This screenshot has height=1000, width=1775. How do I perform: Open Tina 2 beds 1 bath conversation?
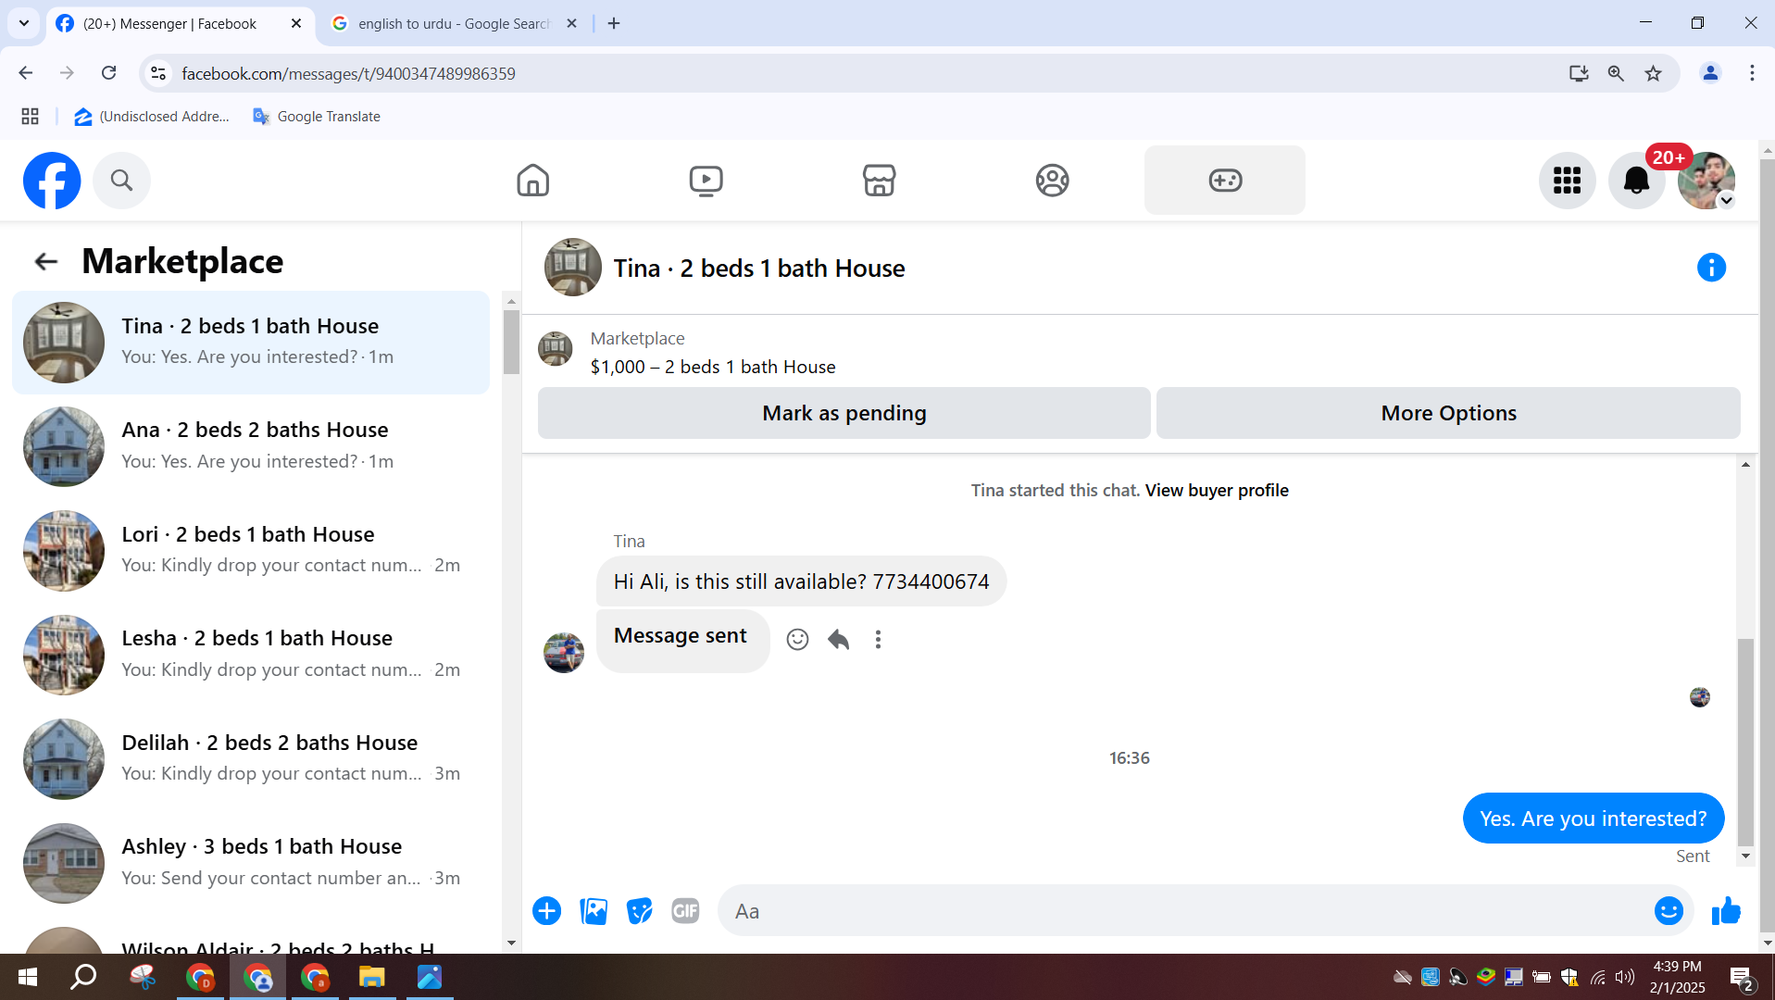click(251, 343)
